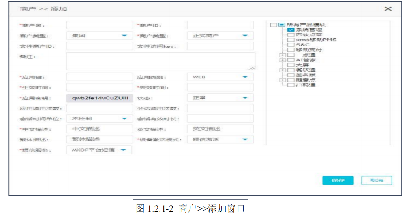This screenshot has width=413, height=219.
Task: Click the 保存 button
Action: pyautogui.click(x=338, y=180)
